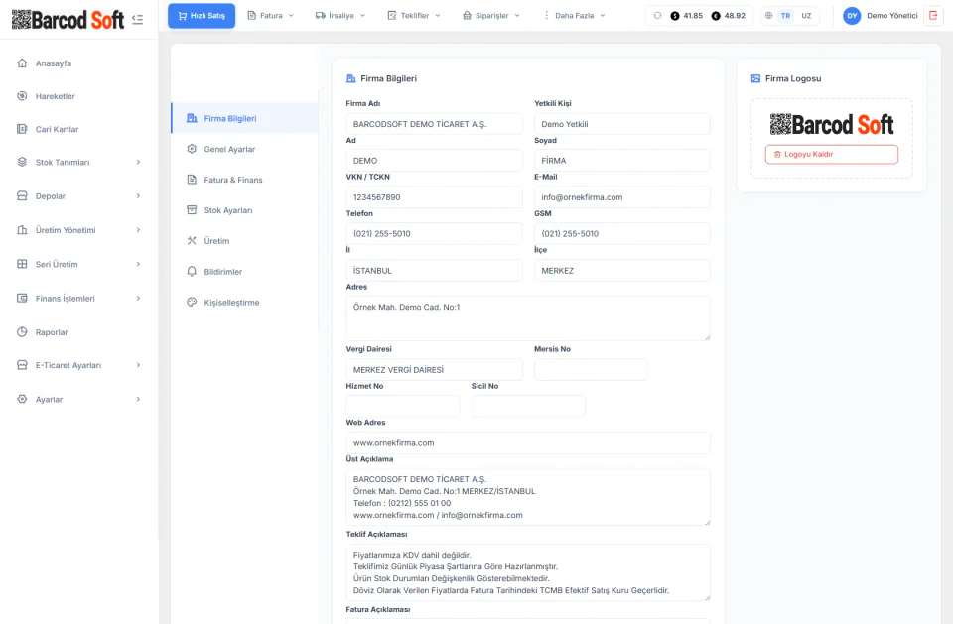Click the globe language icon
This screenshot has height=624, width=953.
(768, 16)
